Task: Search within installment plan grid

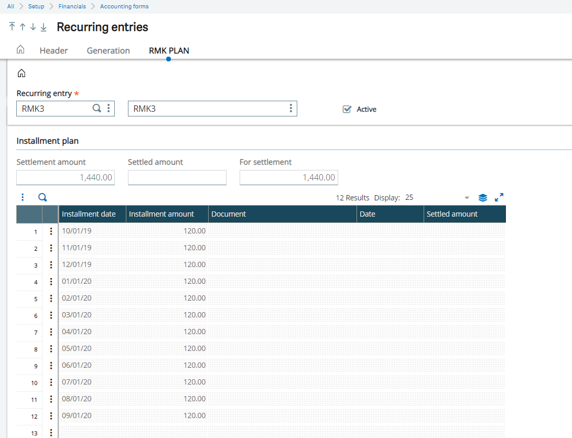Action: tap(42, 197)
